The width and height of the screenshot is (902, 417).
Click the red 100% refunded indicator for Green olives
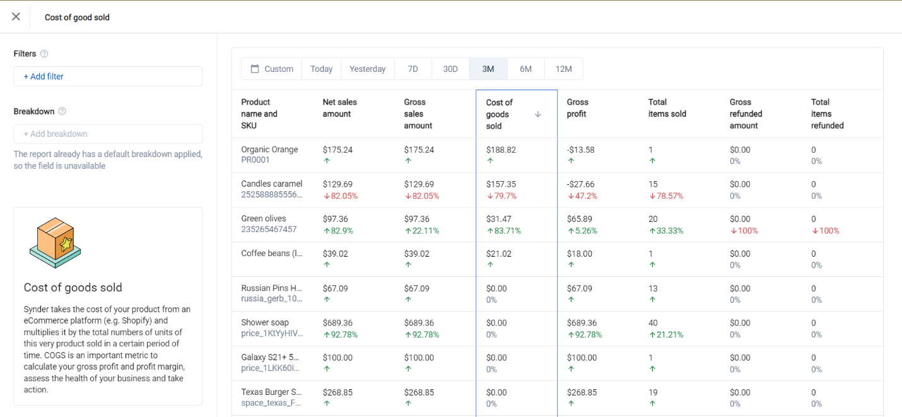tap(744, 230)
